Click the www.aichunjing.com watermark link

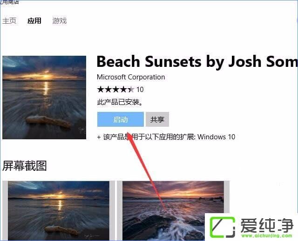point(267,235)
